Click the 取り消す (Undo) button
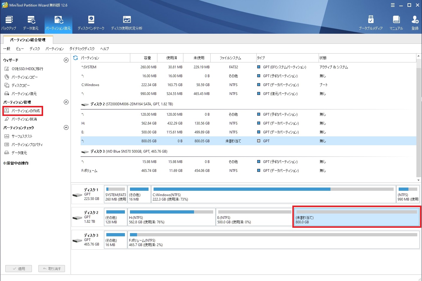Screen dimensions: 422x281 (52, 269)
